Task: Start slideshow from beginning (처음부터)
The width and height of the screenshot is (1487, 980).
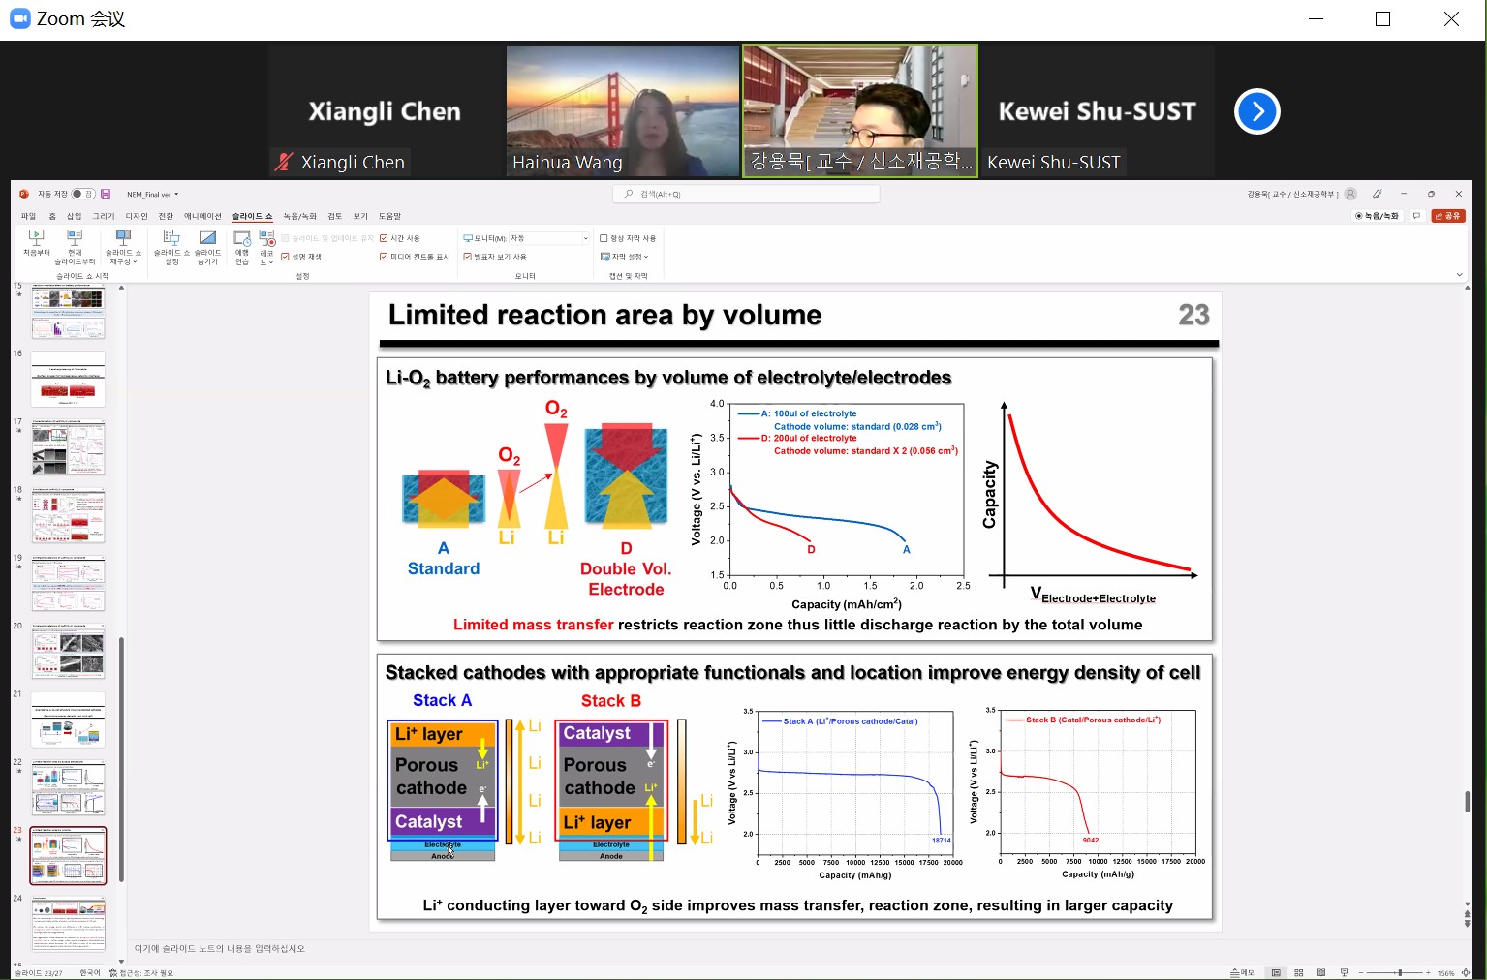Action: point(36,243)
